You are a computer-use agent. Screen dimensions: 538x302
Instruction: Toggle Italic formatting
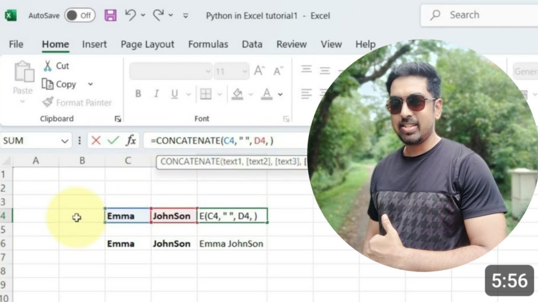pyautogui.click(x=156, y=94)
